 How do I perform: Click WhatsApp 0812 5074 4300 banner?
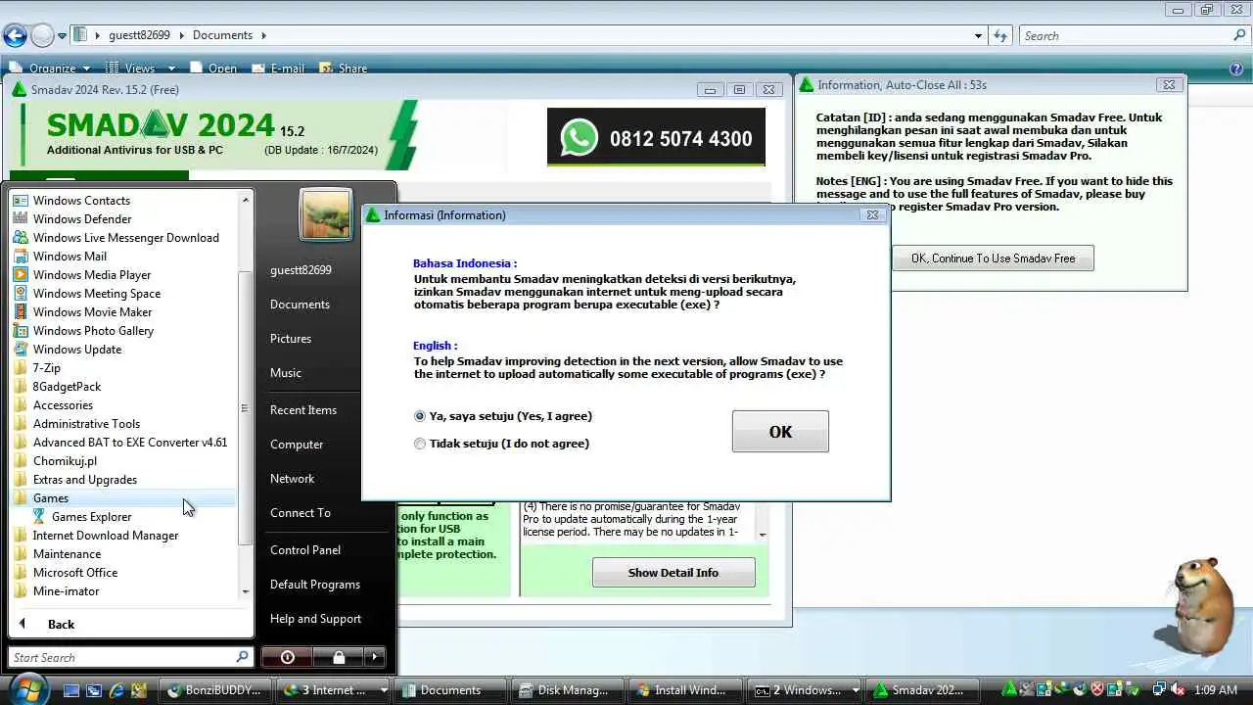click(656, 138)
